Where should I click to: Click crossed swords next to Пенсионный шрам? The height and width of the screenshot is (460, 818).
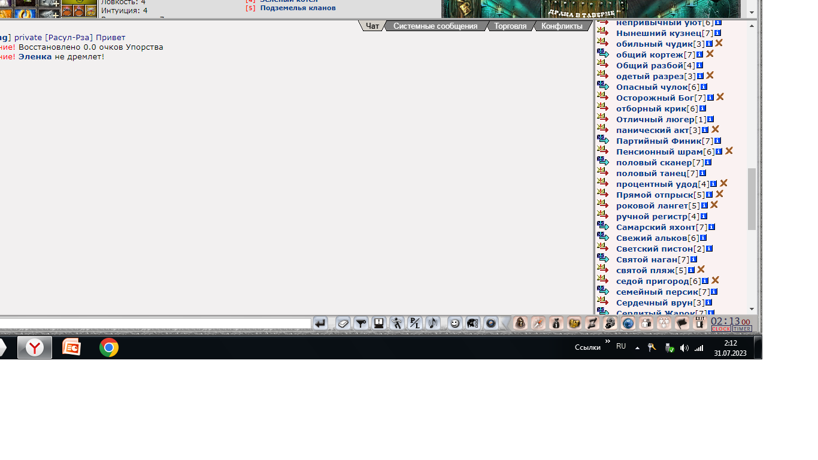pos(729,151)
